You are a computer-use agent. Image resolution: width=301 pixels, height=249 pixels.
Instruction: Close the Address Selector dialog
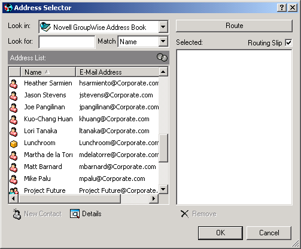click(x=293, y=8)
